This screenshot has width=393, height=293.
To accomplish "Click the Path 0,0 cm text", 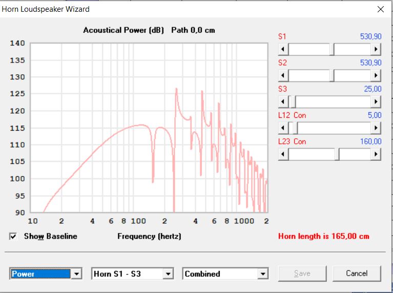I will (x=193, y=30).
